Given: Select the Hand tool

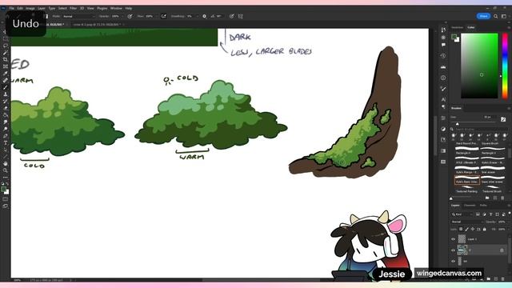Looking at the screenshot, I should tap(6, 163).
